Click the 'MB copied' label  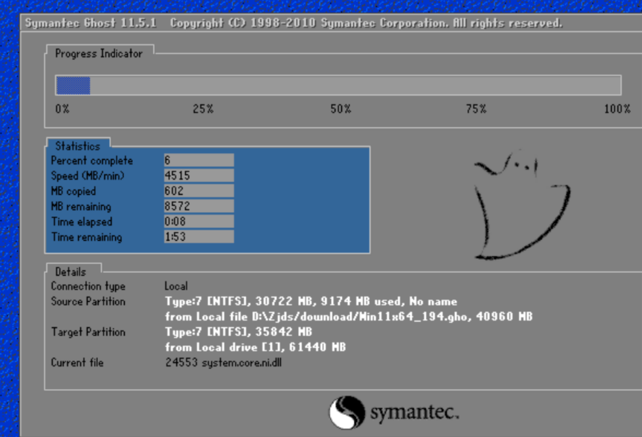pos(73,191)
